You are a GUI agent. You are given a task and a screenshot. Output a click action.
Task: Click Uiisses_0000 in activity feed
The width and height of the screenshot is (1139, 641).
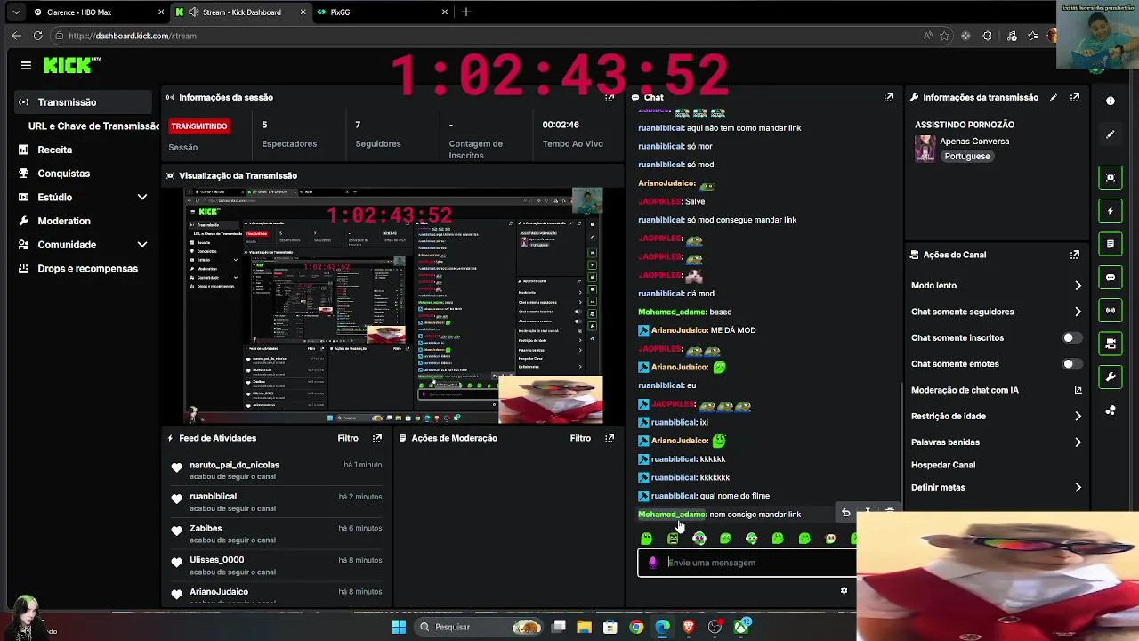coord(216,560)
